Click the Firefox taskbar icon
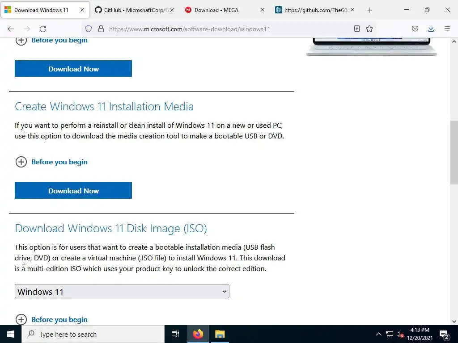Image resolution: width=458 pixels, height=343 pixels. coord(198,334)
